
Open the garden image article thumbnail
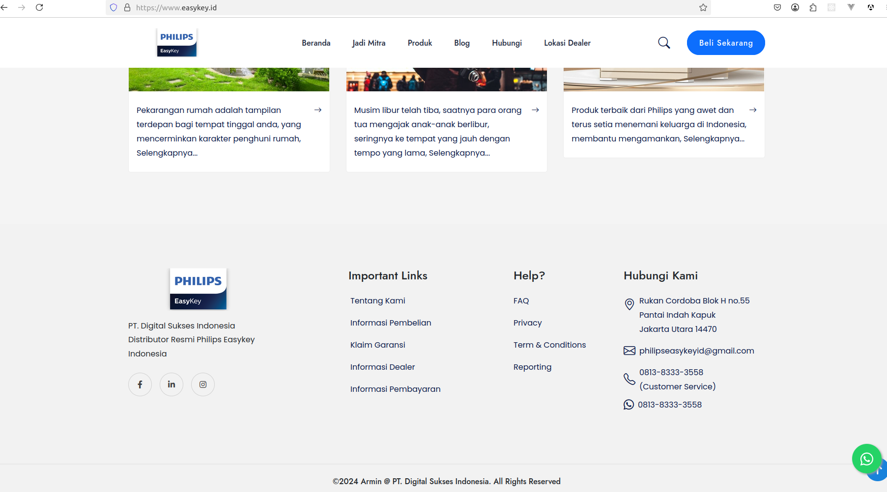229,80
